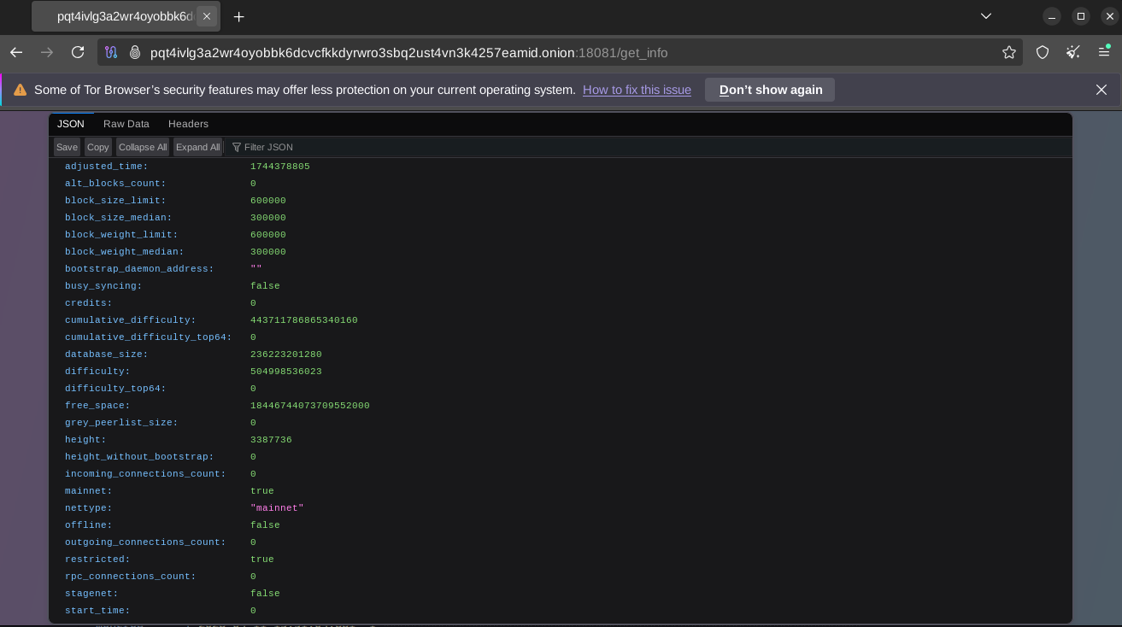
Task: Close the current onion tab
Action: (x=206, y=16)
